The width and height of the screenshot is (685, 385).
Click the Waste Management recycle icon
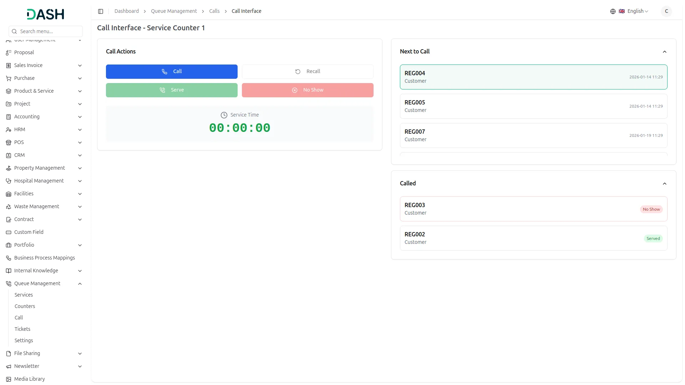pos(9,207)
